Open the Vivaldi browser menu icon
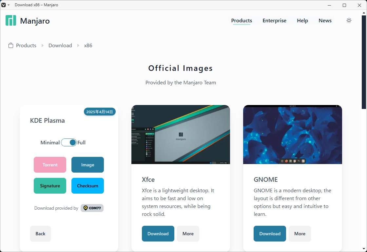The image size is (367, 252). 4,5
